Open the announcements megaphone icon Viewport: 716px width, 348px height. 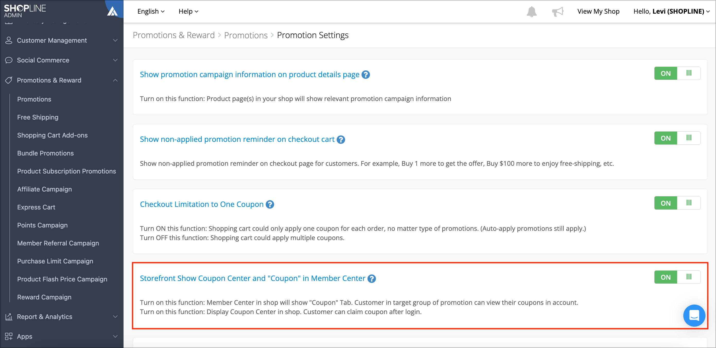click(557, 11)
